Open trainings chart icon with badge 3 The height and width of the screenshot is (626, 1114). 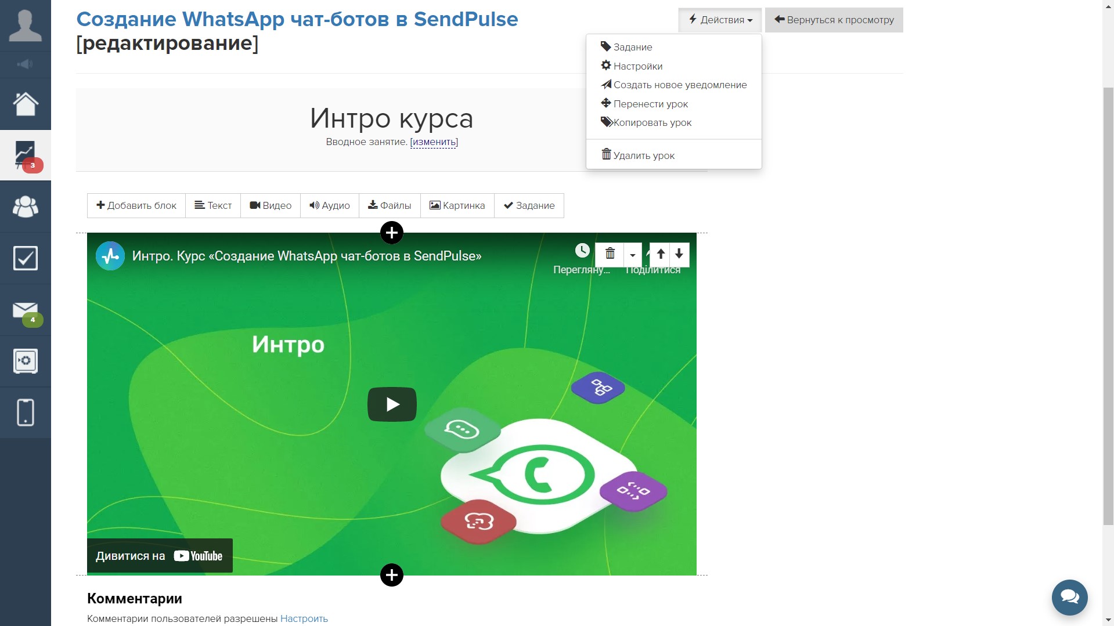pyautogui.click(x=25, y=155)
